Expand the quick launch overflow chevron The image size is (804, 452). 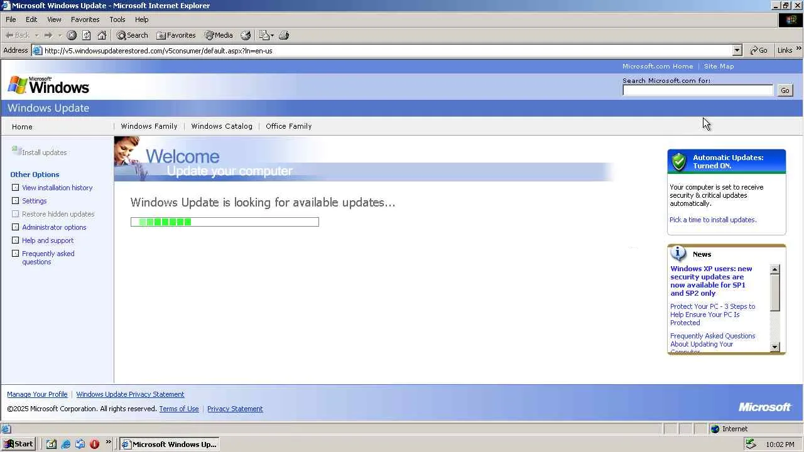pos(108,442)
